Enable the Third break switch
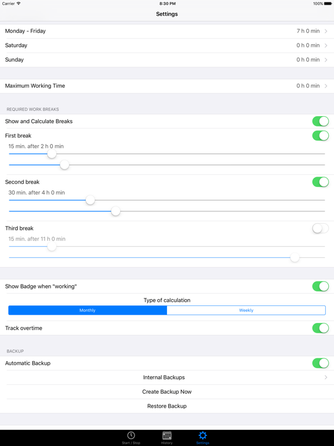 click(x=320, y=228)
